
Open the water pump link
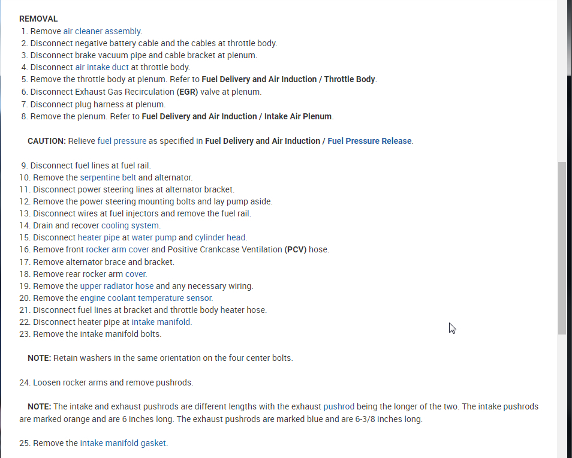tap(154, 237)
